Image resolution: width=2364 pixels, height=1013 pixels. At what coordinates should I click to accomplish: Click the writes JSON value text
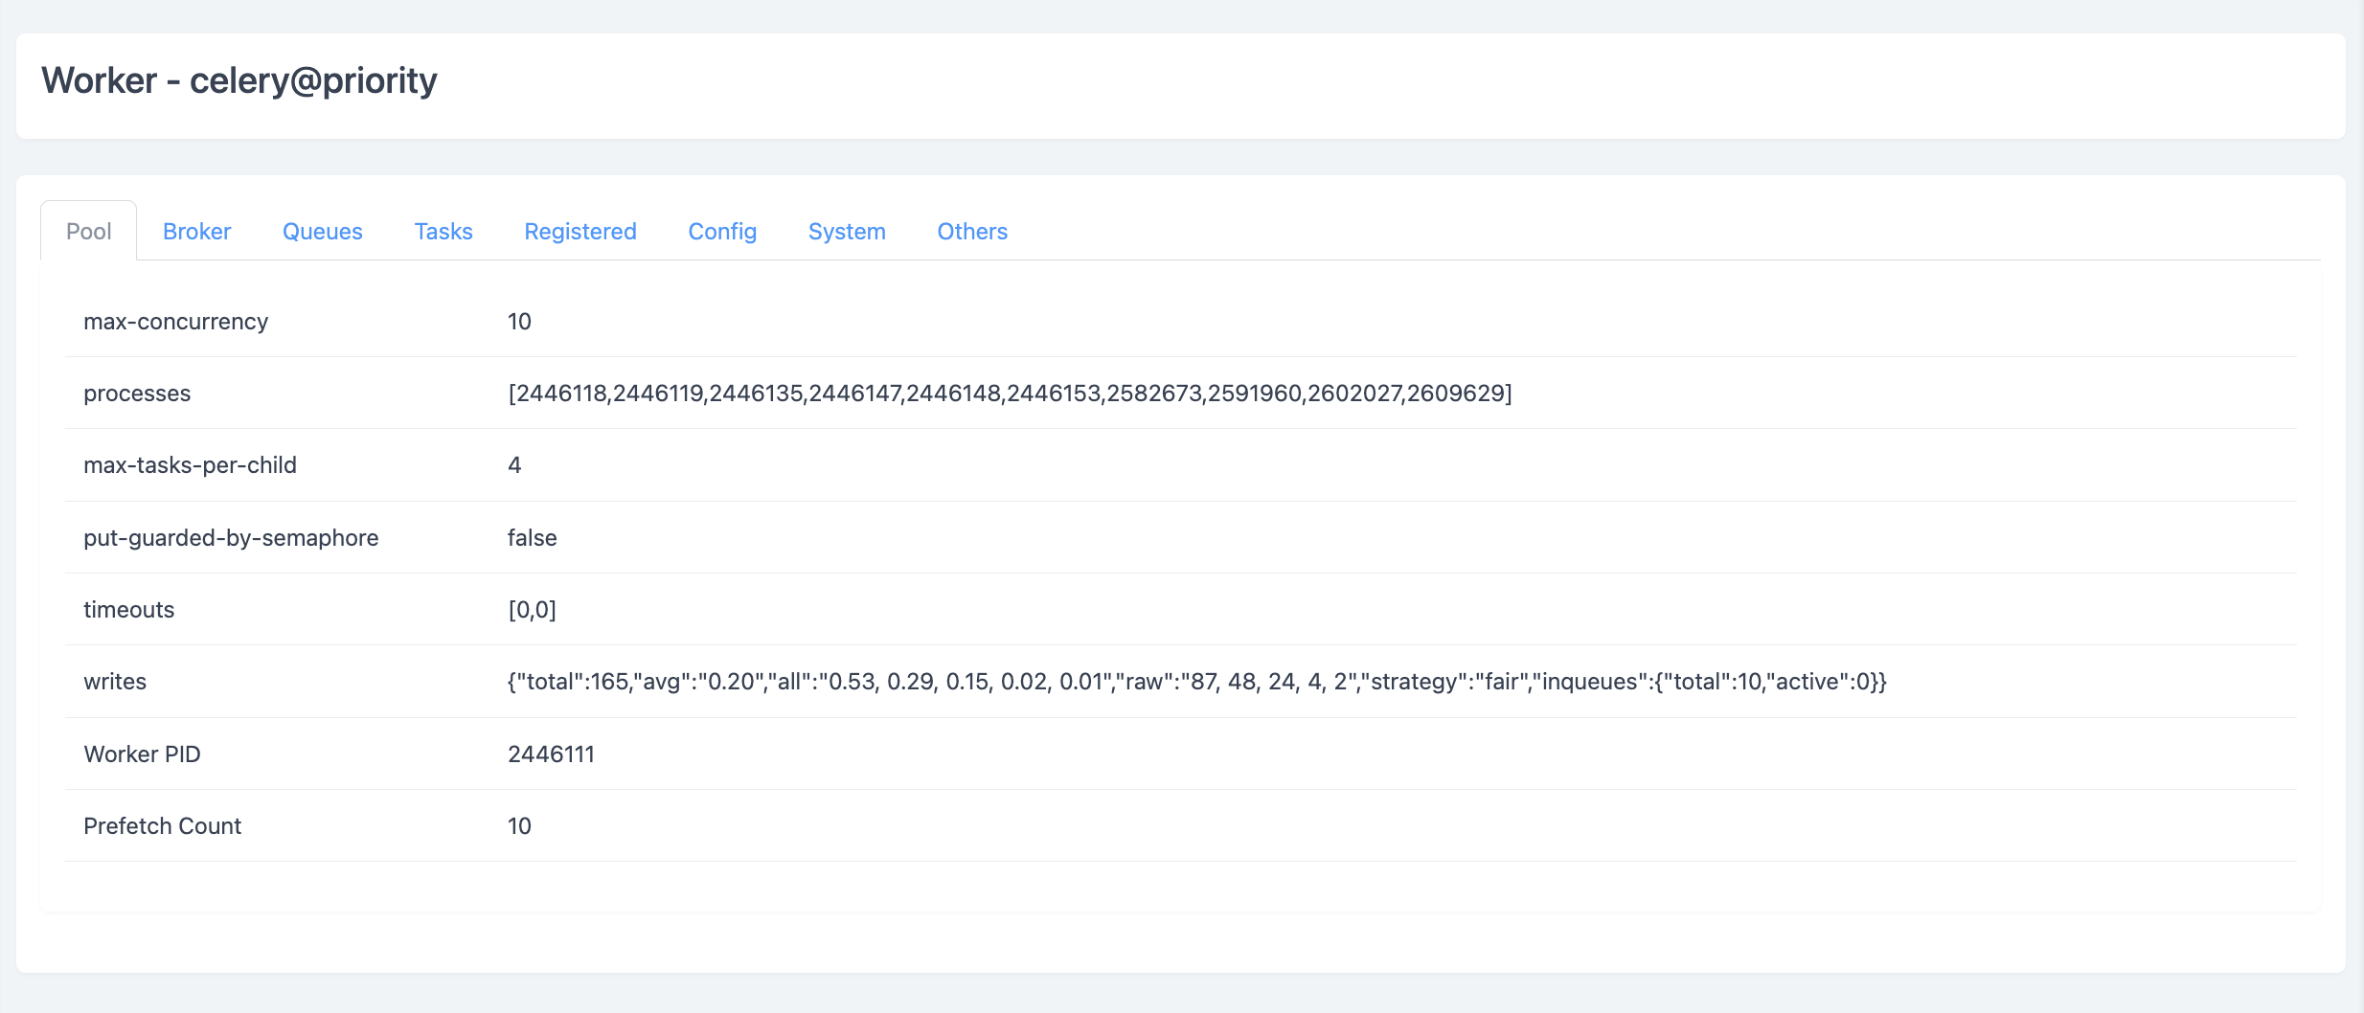tap(1196, 682)
